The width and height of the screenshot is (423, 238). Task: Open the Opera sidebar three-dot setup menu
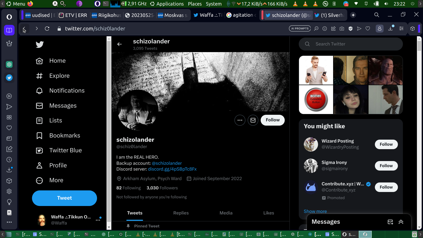[x=9, y=222]
